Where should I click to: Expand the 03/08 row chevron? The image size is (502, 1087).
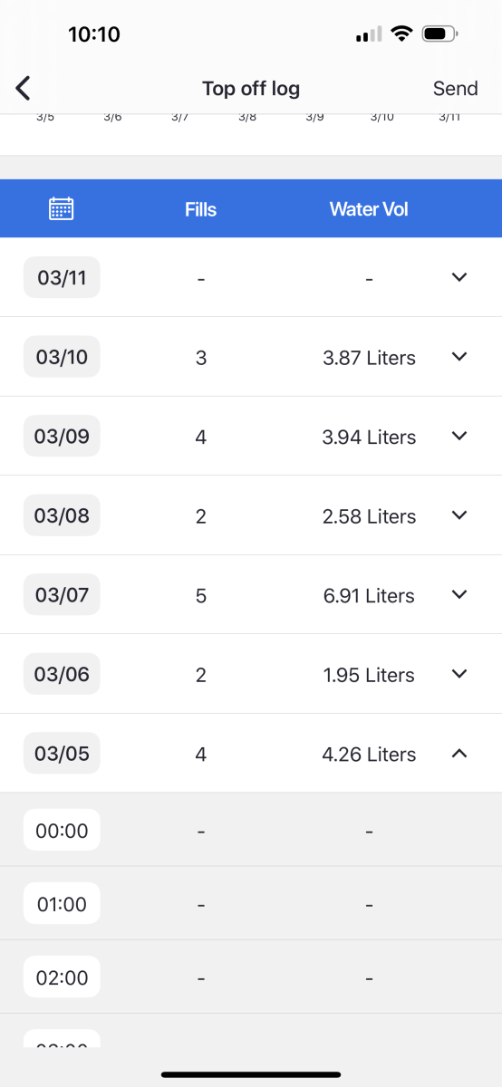tap(459, 515)
